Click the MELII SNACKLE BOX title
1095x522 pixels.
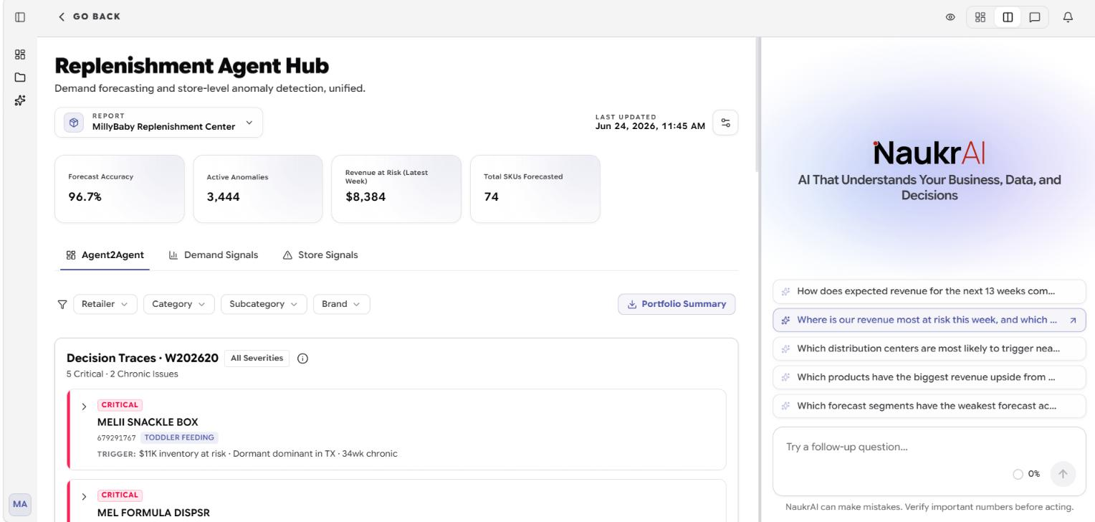tap(148, 422)
